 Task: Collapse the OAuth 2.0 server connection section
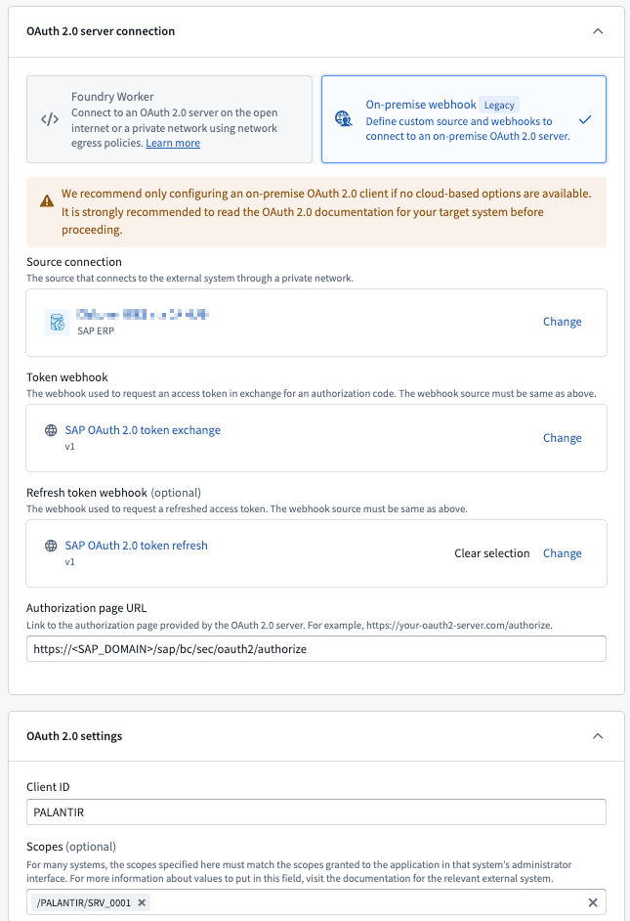click(x=598, y=31)
